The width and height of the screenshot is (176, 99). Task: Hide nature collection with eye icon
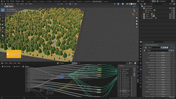coord(172,16)
